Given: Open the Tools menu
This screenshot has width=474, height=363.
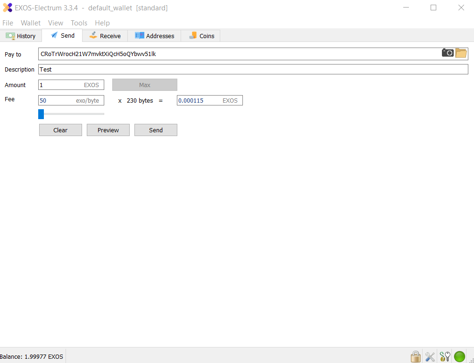Looking at the screenshot, I should (x=79, y=23).
